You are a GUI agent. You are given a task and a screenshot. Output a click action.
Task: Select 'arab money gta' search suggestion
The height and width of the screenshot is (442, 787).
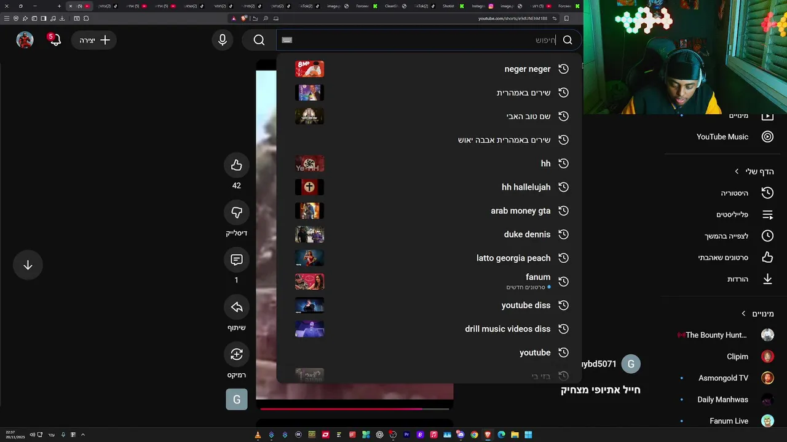[x=429, y=211]
